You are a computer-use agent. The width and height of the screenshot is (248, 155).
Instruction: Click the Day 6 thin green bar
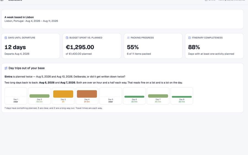click(134, 97)
